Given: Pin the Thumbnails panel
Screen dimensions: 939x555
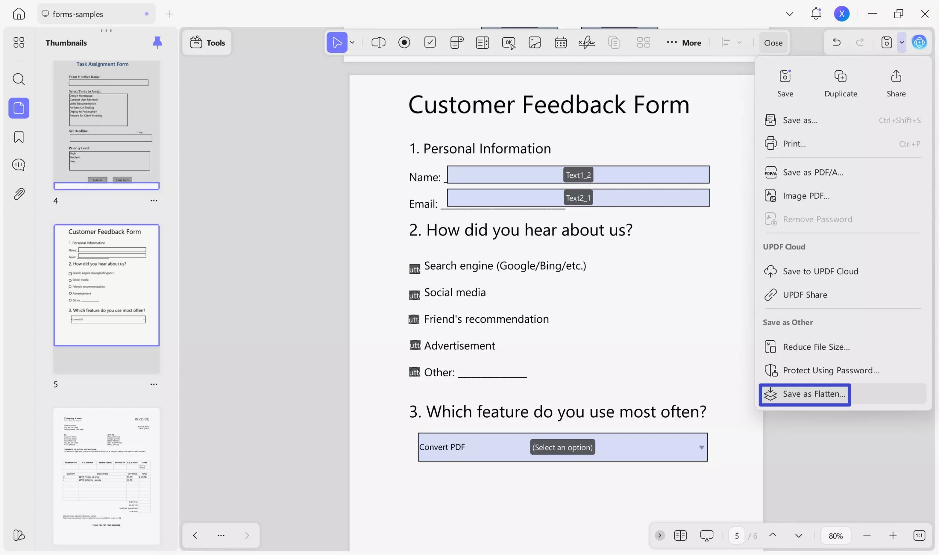Looking at the screenshot, I should pos(157,42).
